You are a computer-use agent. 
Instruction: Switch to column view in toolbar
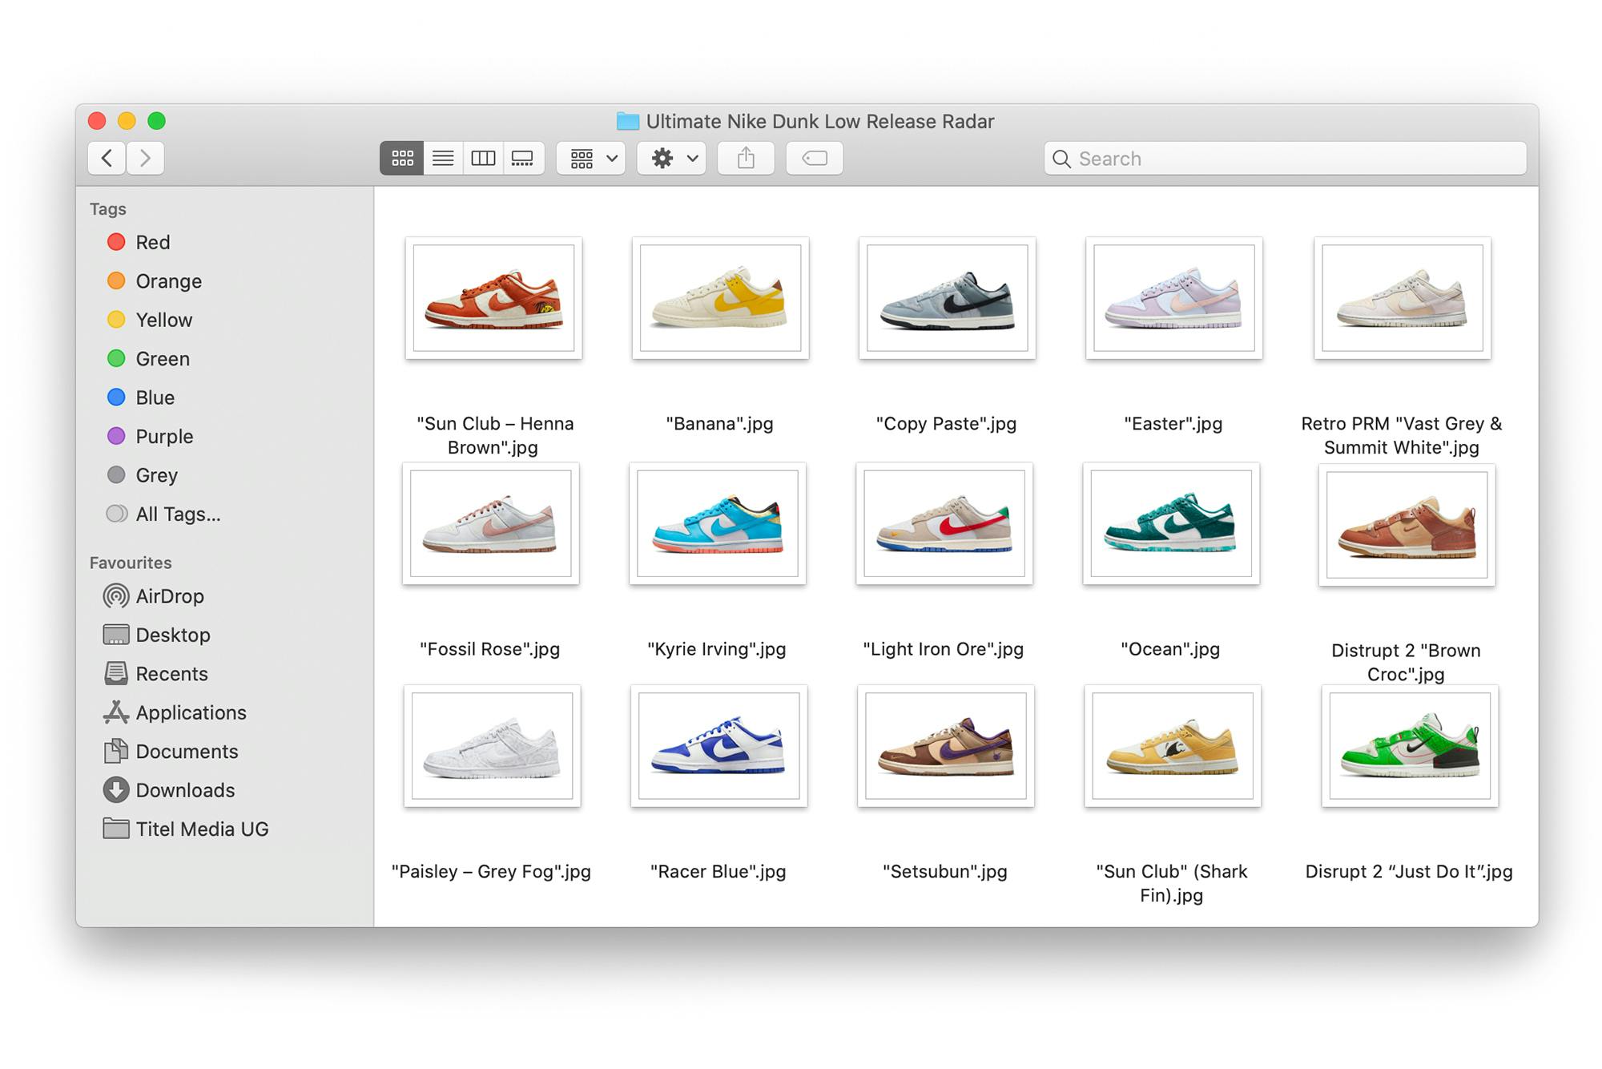483,159
